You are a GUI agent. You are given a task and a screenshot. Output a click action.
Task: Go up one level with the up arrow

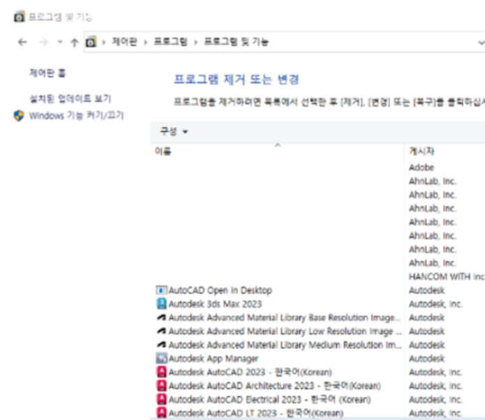[x=74, y=42]
